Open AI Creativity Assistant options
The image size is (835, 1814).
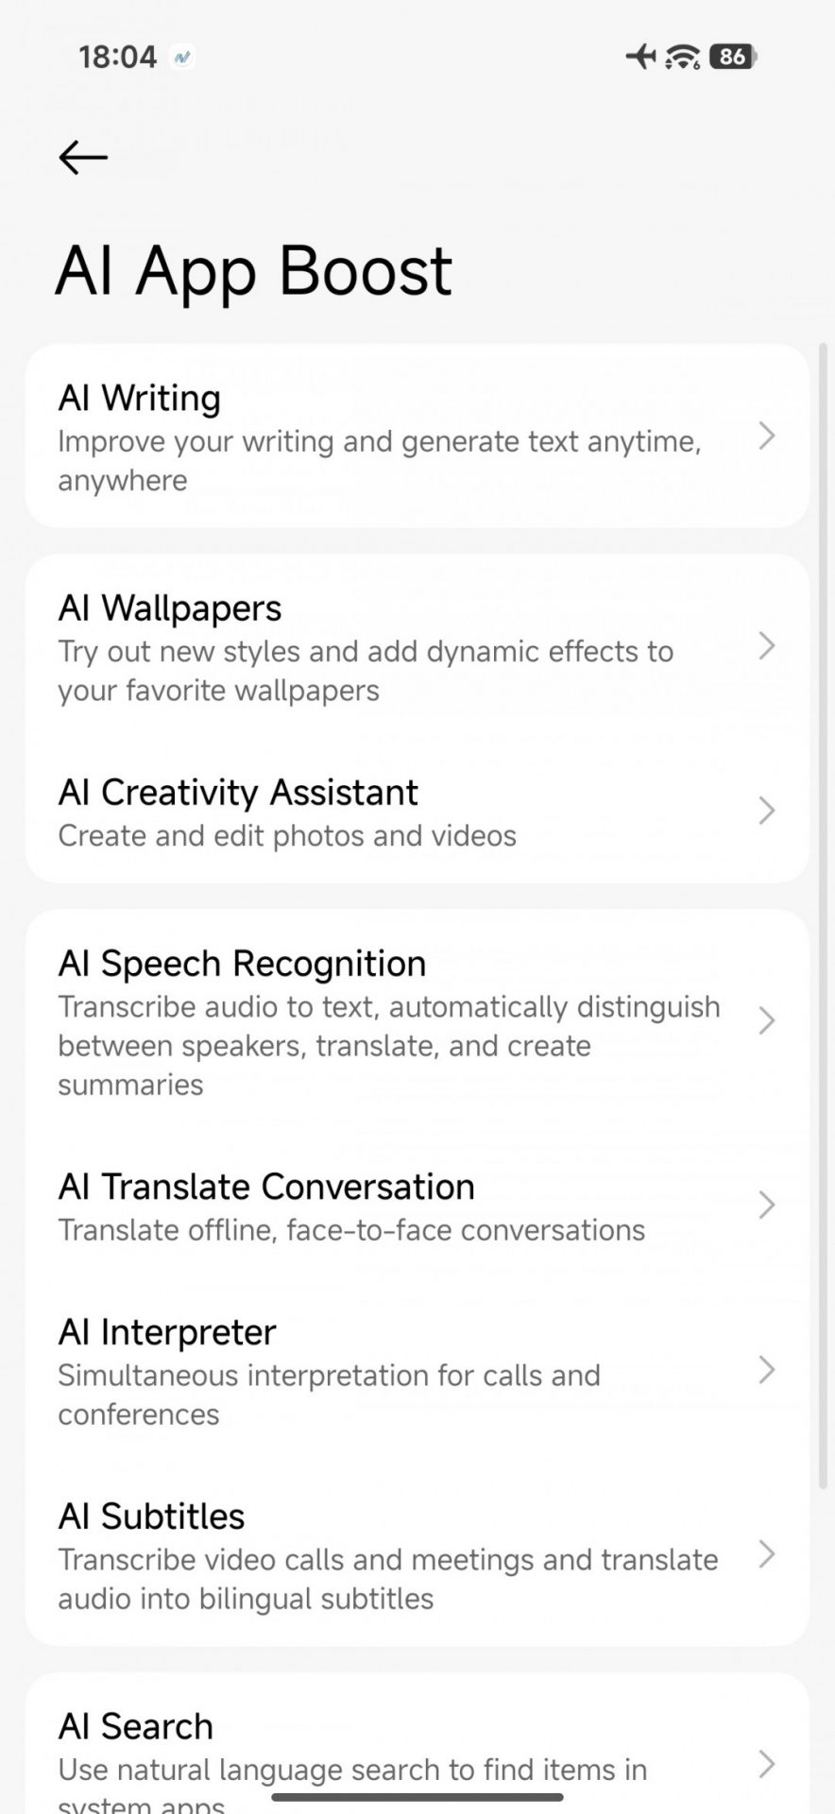pos(378,811)
